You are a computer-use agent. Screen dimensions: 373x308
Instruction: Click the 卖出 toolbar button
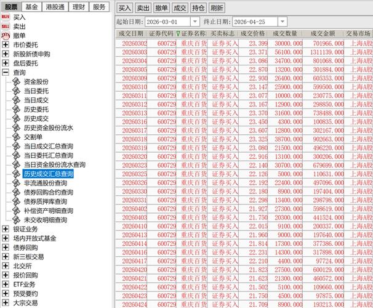coord(143,8)
